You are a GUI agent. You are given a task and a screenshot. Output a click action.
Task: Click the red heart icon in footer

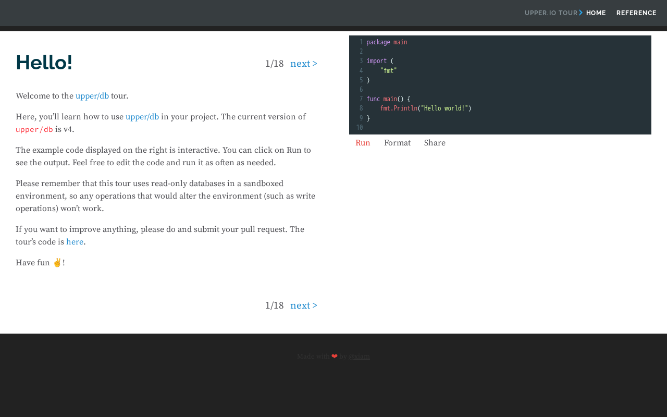[335, 357]
